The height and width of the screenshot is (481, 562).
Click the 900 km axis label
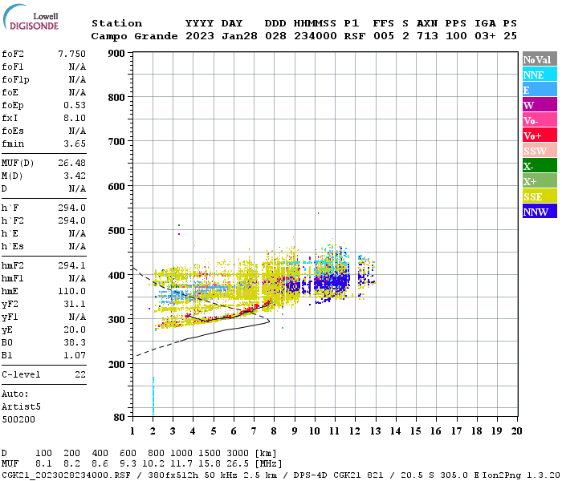pyautogui.click(x=116, y=54)
